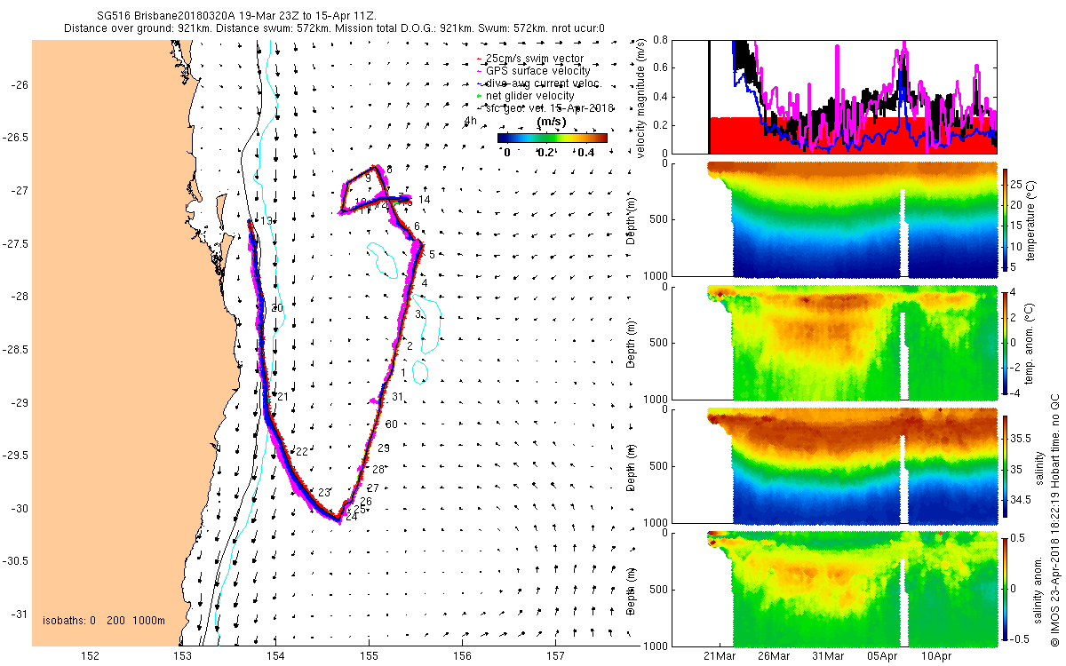Click the '25cm/s swim vector' legend entry
Viewport: 1066px width, 666px height.
539,59
